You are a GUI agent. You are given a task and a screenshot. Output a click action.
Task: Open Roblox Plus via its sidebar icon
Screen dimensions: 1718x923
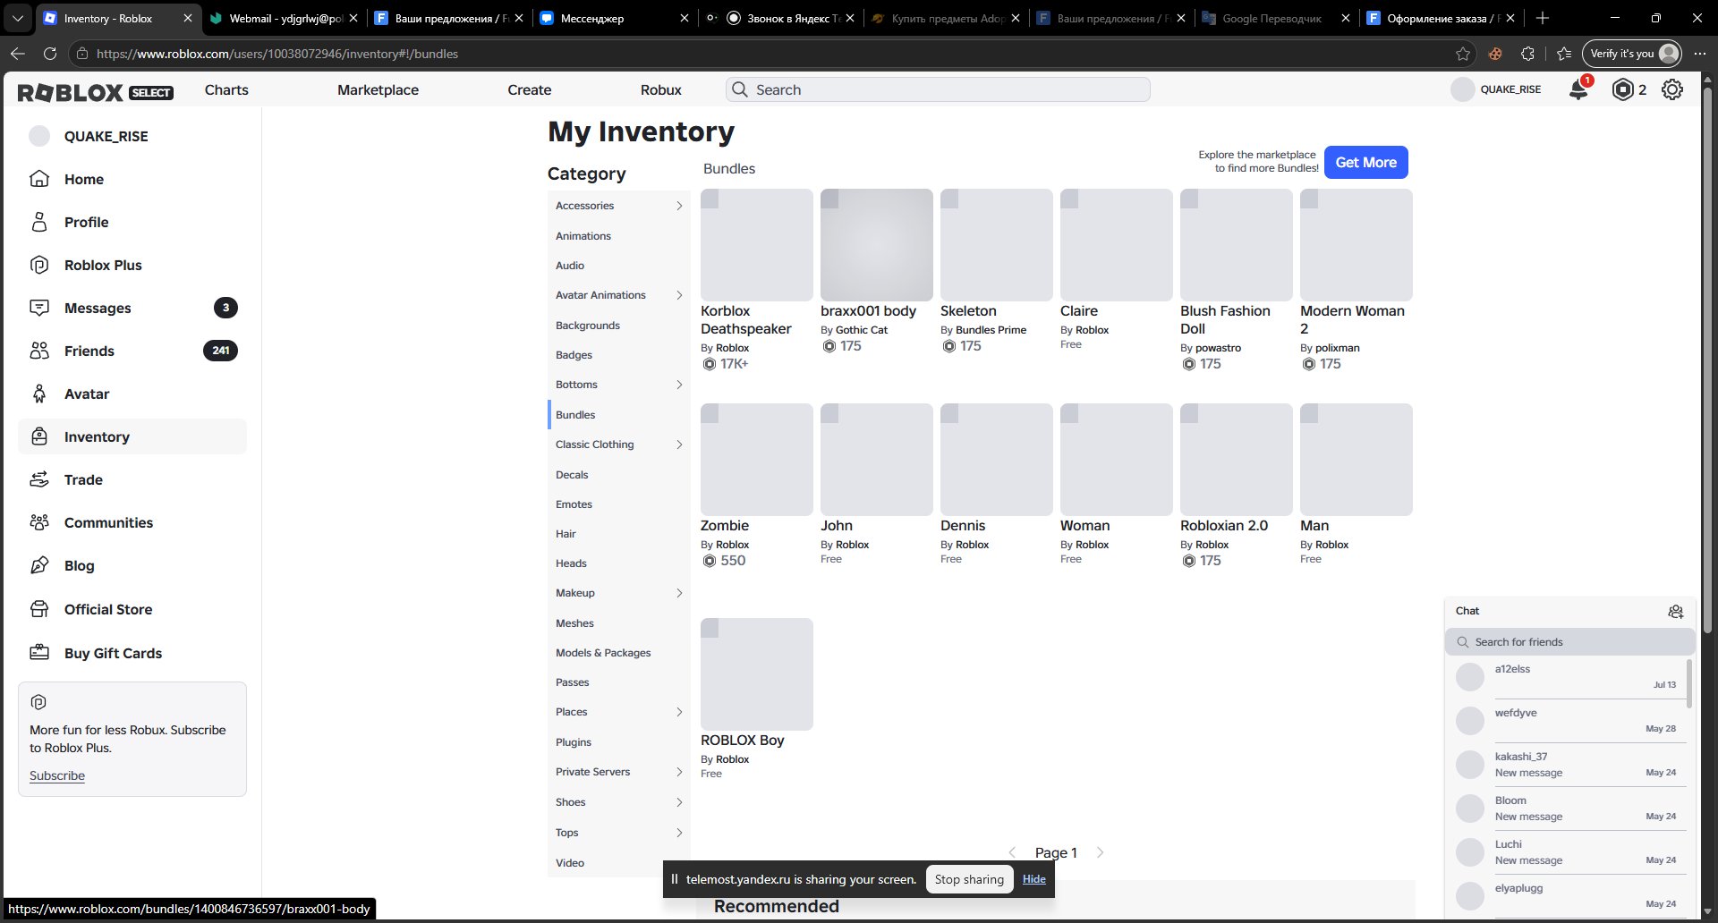(x=39, y=265)
